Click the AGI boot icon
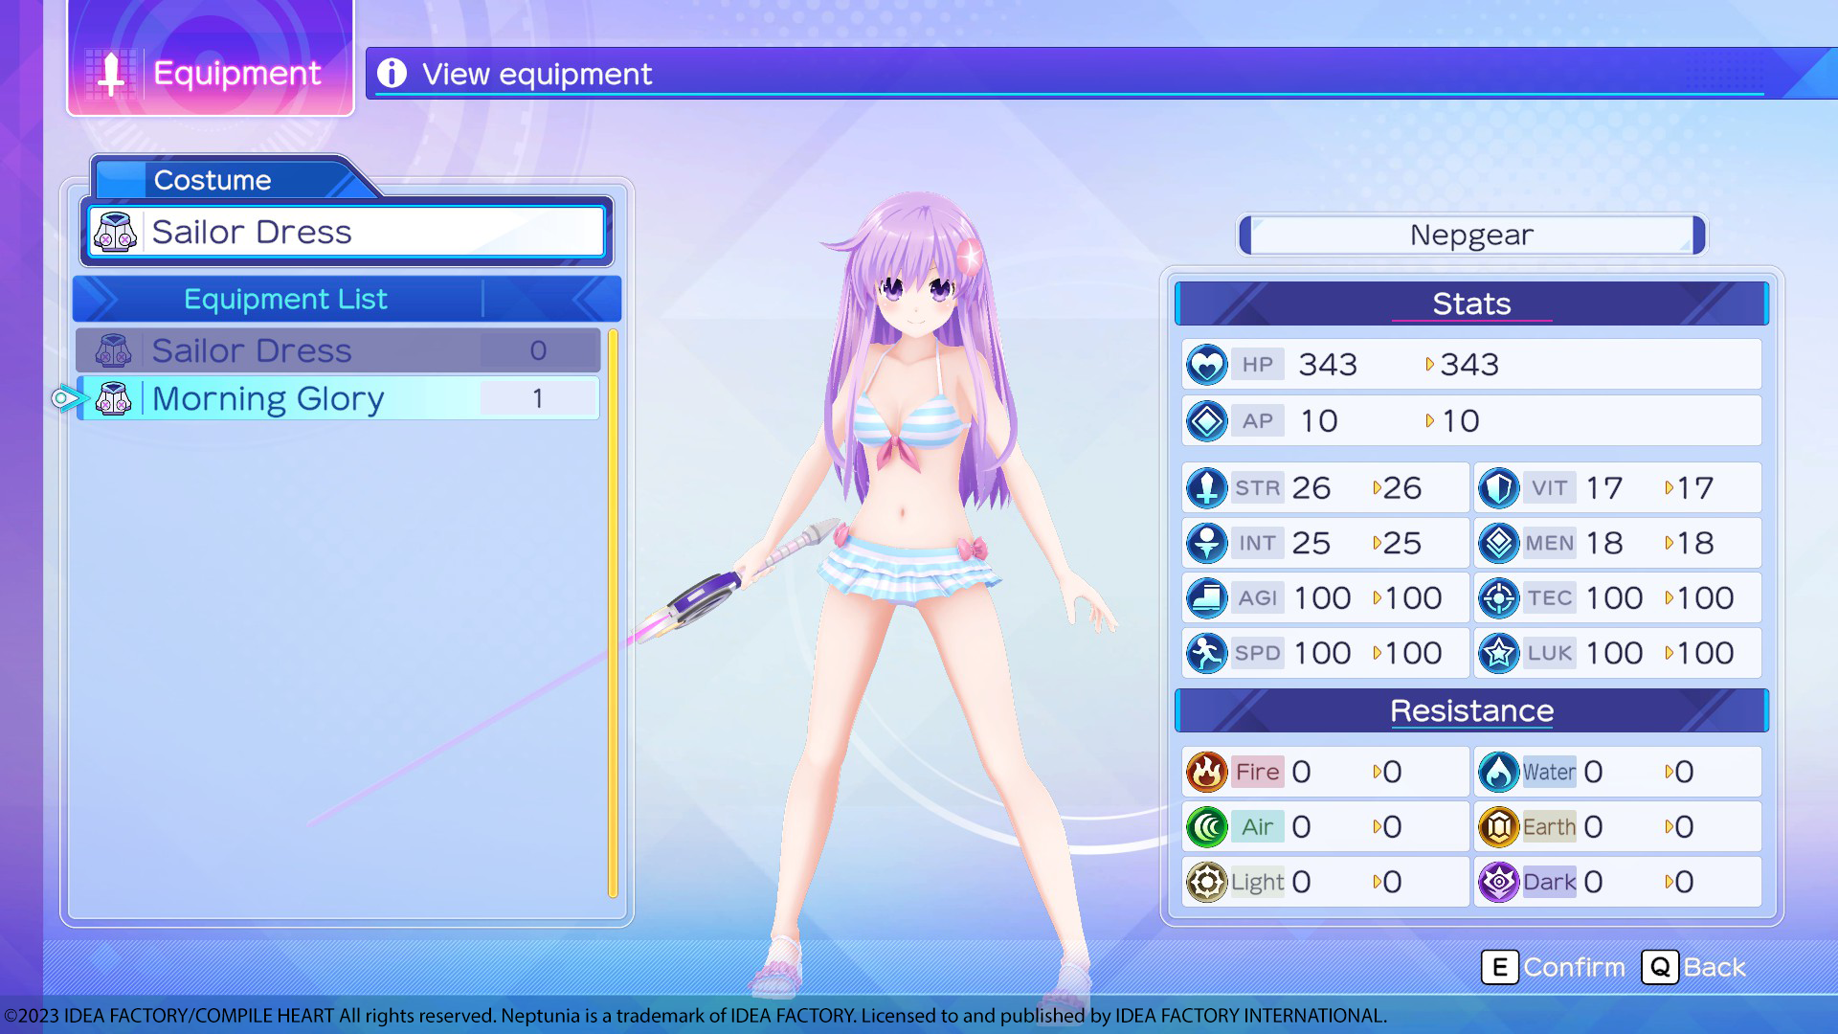1838x1034 pixels. coord(1206,598)
